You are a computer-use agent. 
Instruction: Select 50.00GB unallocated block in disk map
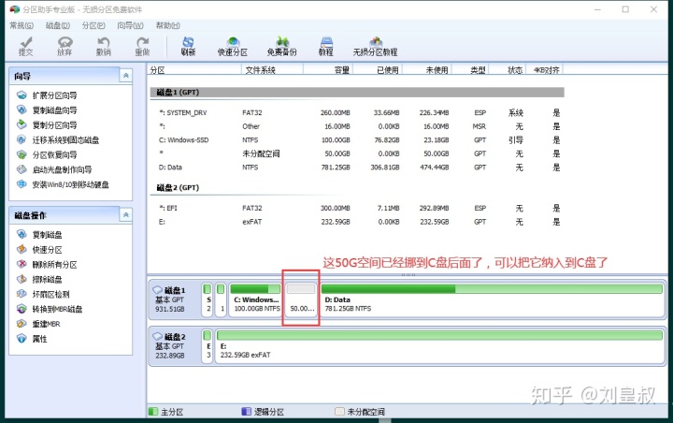point(301,299)
